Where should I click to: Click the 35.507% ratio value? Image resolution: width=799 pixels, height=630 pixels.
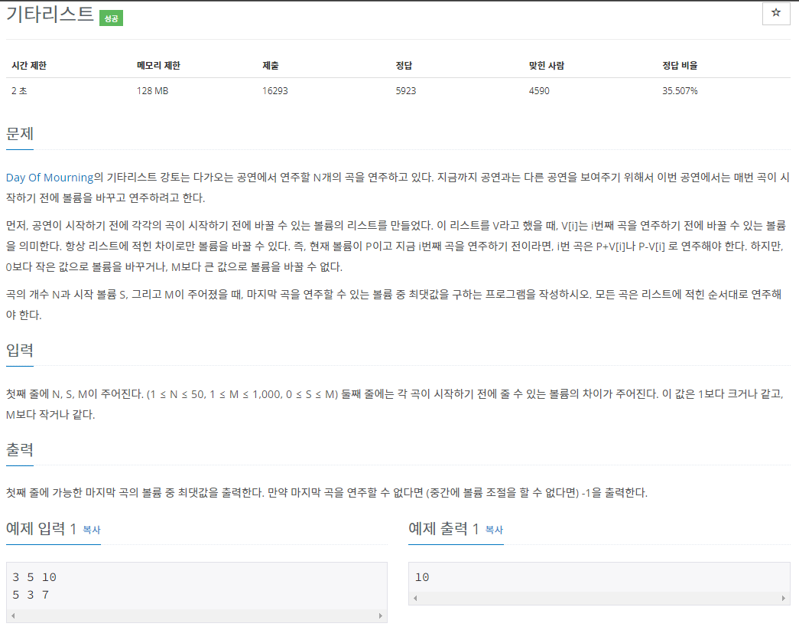(x=680, y=91)
